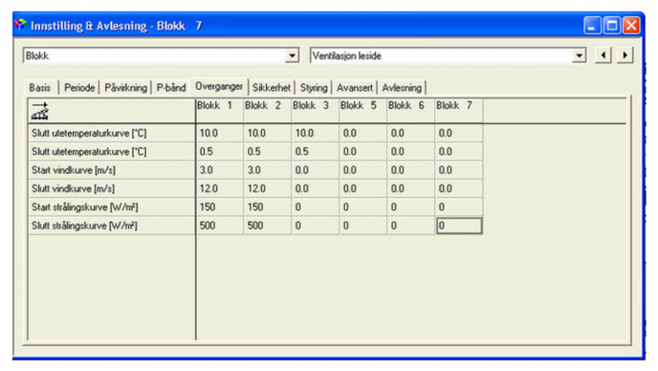This screenshot has height=371, width=658.
Task: Select the Avansert tab
Action: [x=355, y=88]
